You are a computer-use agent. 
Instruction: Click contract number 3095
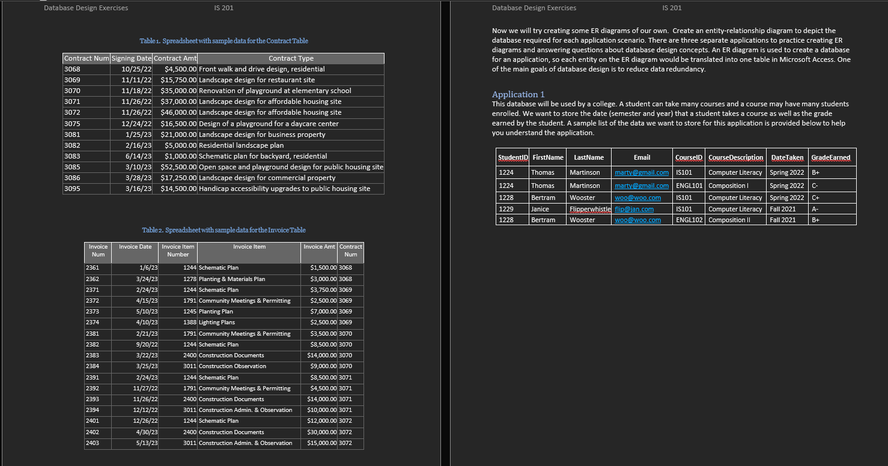point(72,189)
